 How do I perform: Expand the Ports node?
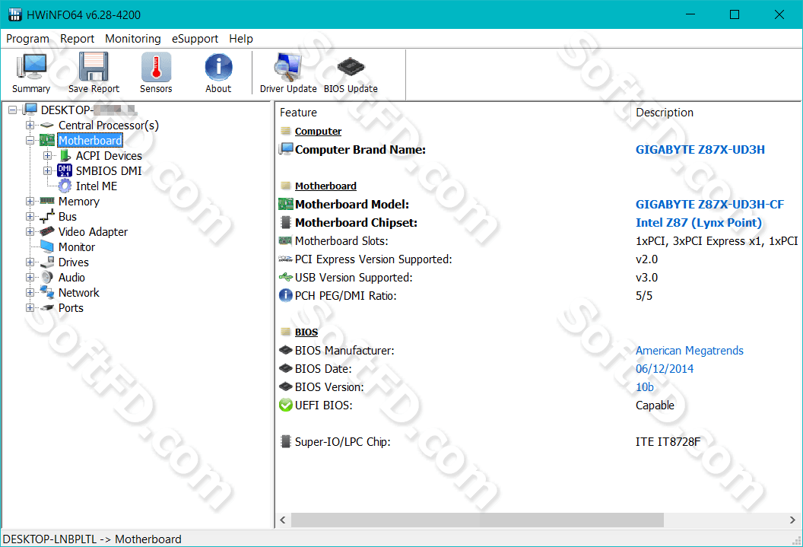[x=30, y=308]
